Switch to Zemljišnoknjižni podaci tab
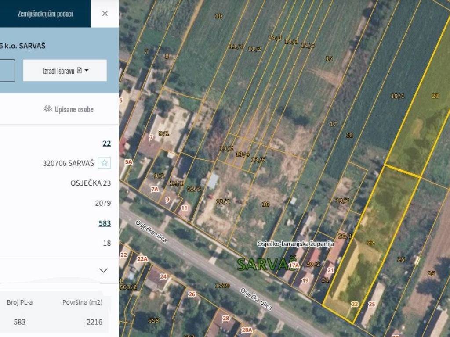Image resolution: width=450 pixels, height=337 pixels. pos(45,14)
